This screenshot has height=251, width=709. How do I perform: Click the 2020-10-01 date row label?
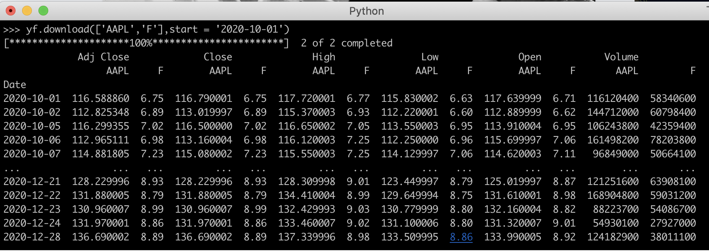tap(32, 99)
